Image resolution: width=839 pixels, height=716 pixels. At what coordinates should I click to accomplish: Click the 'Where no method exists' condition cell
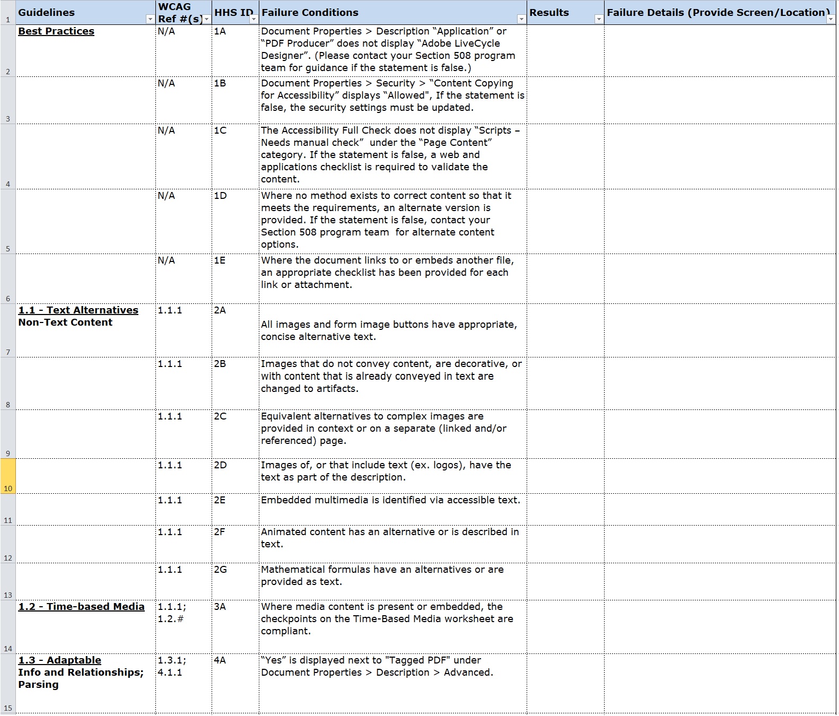[x=393, y=221]
